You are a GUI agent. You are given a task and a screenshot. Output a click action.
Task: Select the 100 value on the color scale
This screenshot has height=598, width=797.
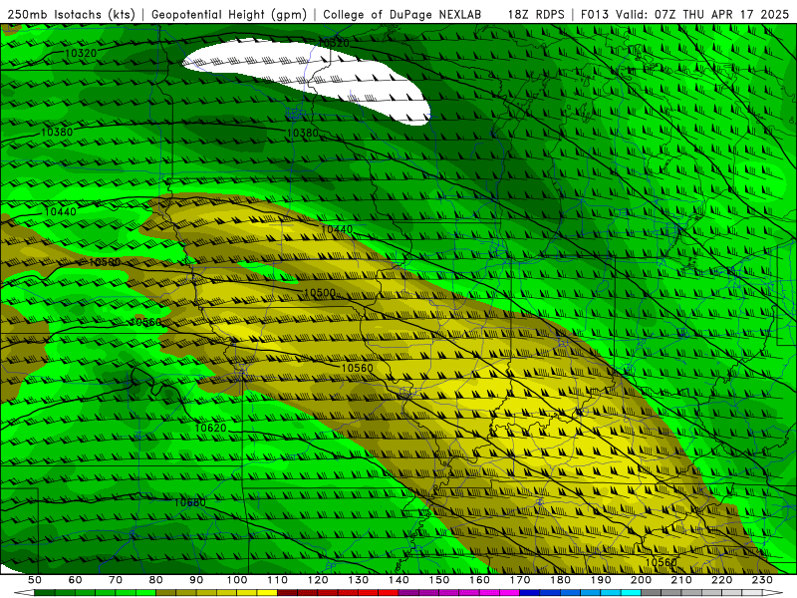(237, 580)
